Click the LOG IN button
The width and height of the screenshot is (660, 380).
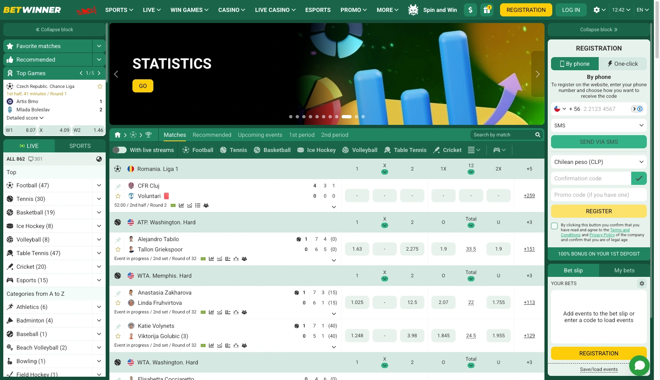(571, 10)
